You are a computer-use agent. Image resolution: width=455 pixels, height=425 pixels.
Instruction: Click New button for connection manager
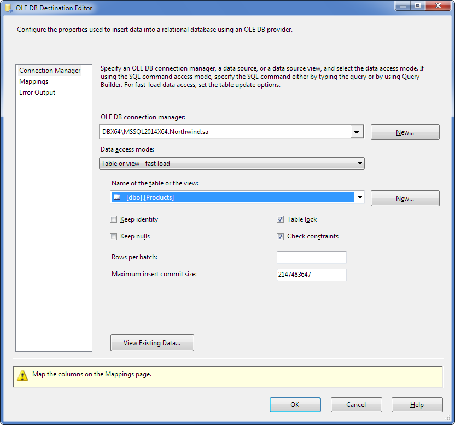(405, 132)
